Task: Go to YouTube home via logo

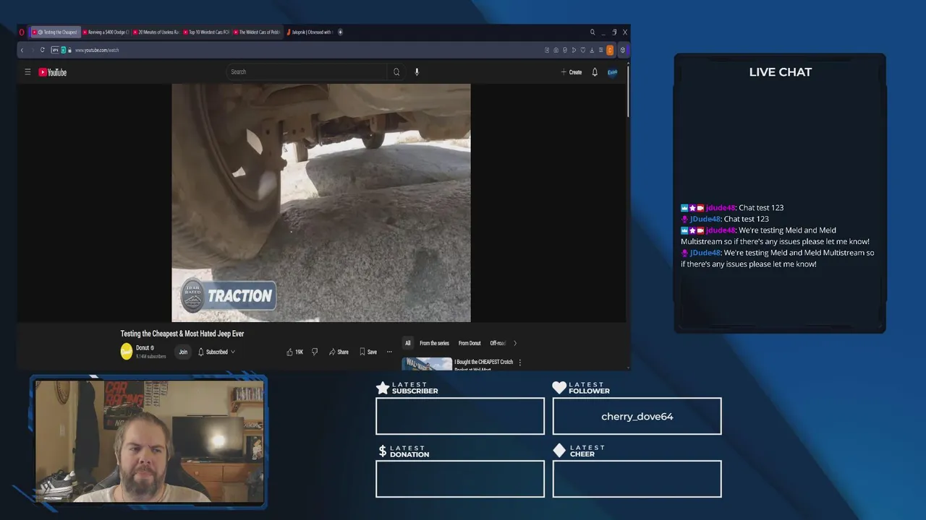Action: pos(52,72)
